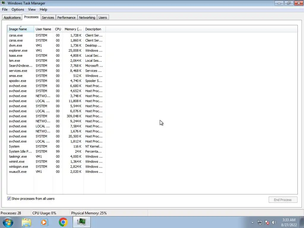The width and height of the screenshot is (304, 228).
Task: Click the network tray icon
Action: point(259,222)
